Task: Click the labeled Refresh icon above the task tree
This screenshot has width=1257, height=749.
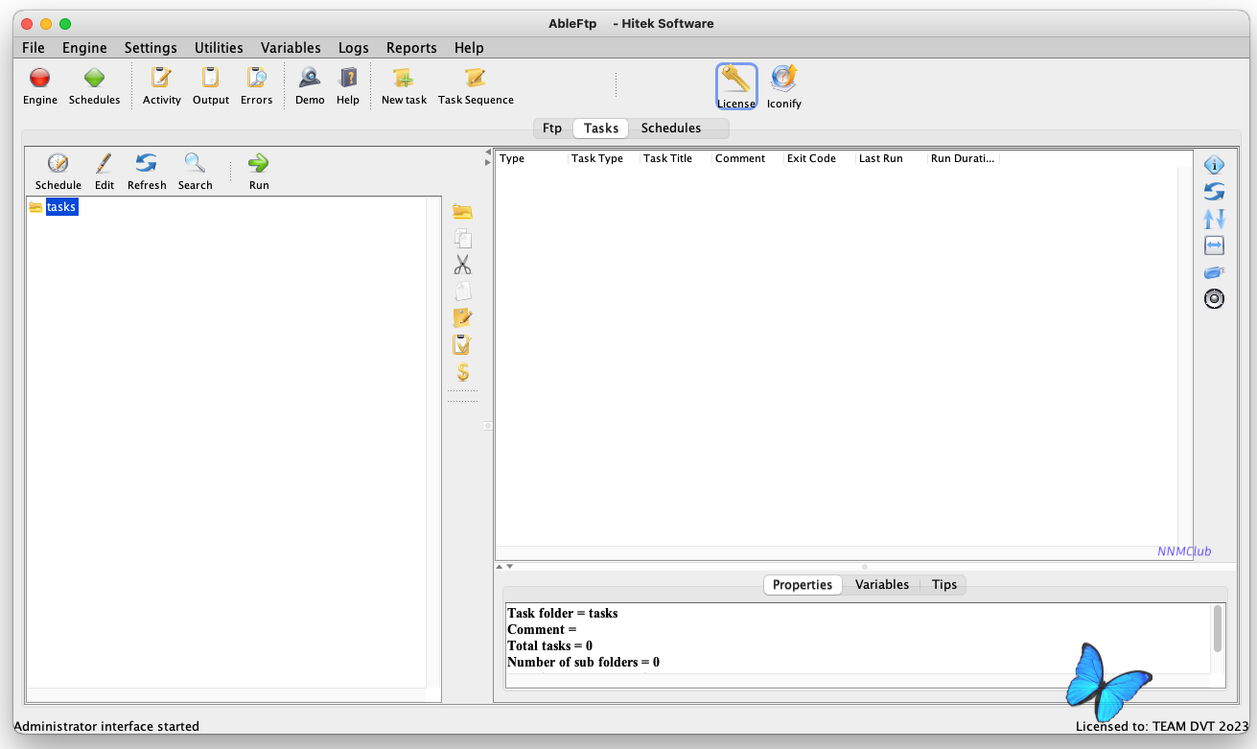Action: [147, 163]
